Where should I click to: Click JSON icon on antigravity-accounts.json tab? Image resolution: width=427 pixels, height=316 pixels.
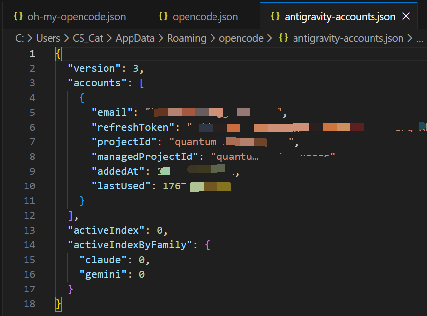coord(275,16)
